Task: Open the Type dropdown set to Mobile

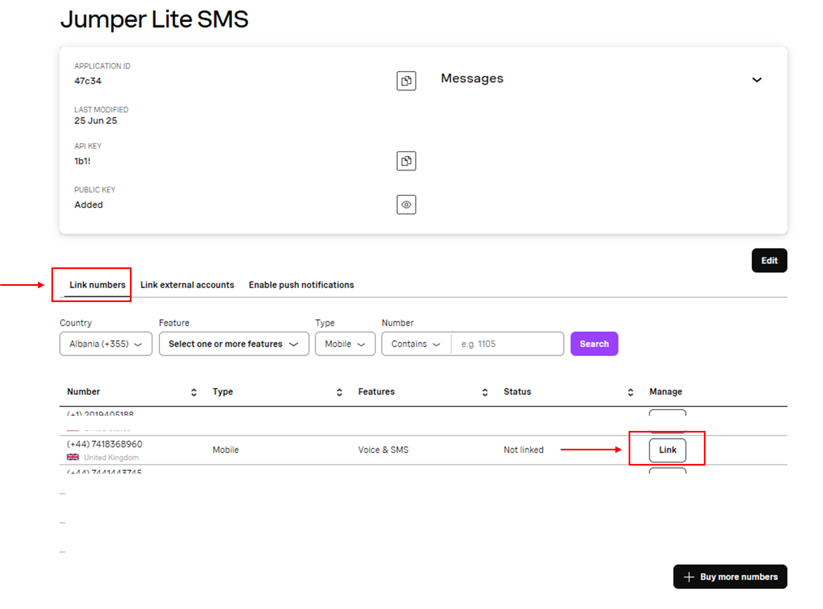Action: pos(345,343)
